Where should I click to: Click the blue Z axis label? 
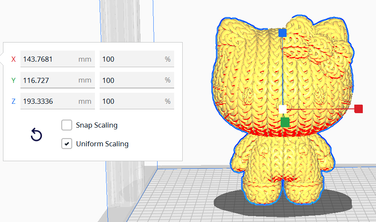14,101
